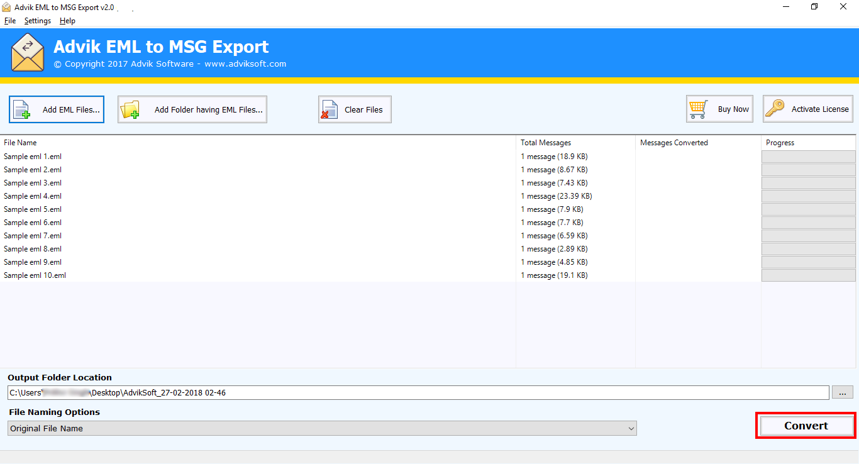859x464 pixels.
Task: Click the cell 1 message (7.7 KB)
Action: pyautogui.click(x=551, y=223)
